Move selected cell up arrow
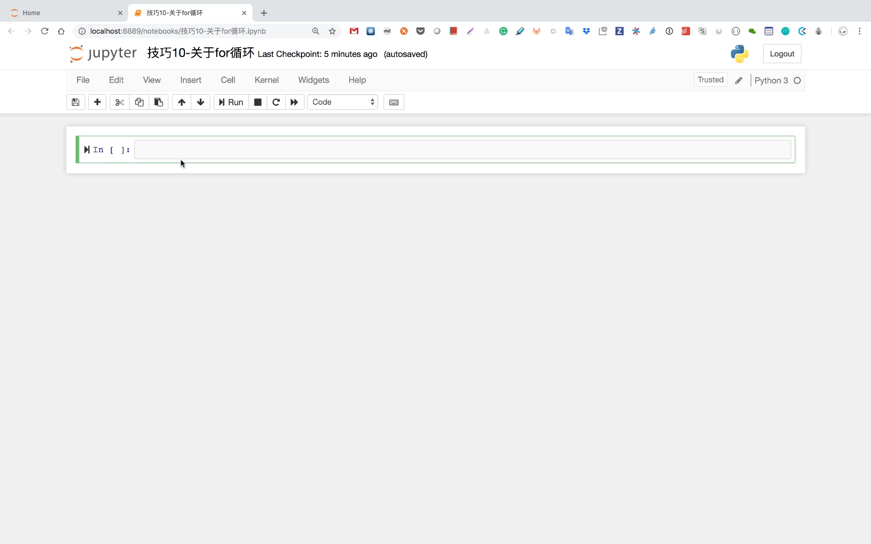 pos(181,102)
